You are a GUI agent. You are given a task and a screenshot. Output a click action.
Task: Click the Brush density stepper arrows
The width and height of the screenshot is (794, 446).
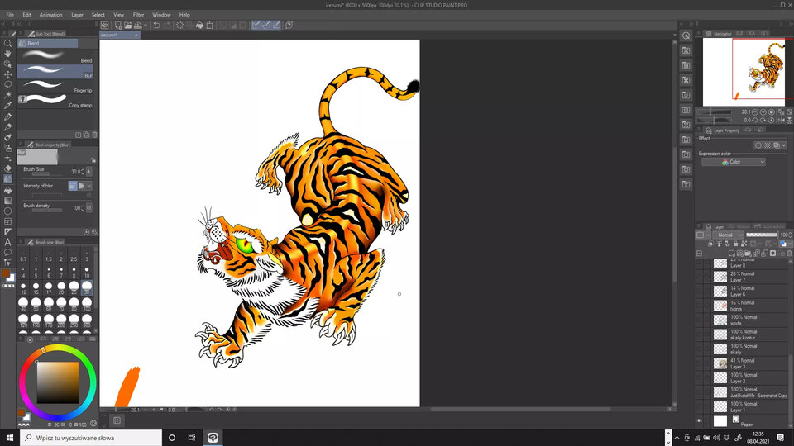tap(83, 208)
